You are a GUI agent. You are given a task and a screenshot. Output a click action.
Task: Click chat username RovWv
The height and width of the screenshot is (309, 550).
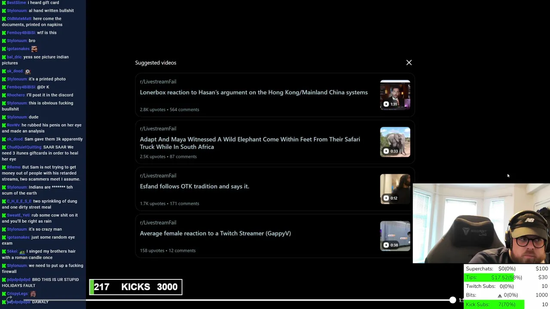pos(13,125)
